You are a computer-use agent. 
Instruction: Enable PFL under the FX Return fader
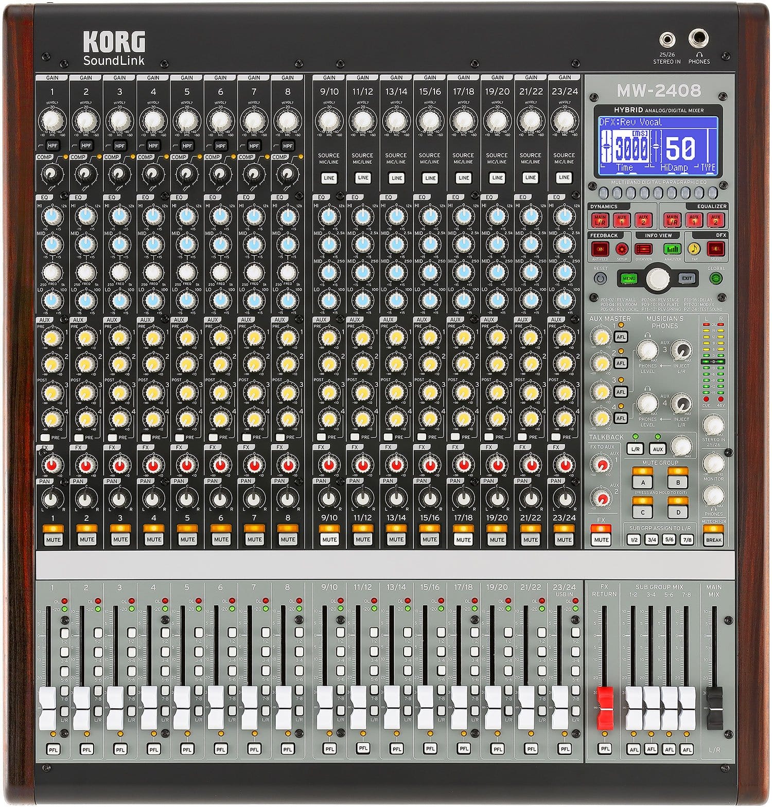[x=605, y=749]
